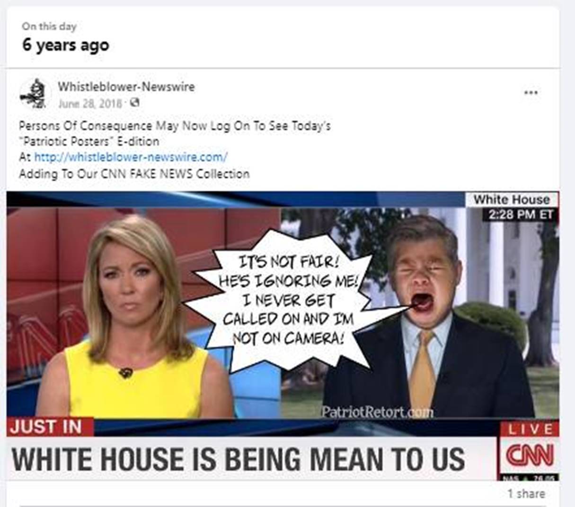Open the whistleblower-newswire.com link
Viewport: 575px width, 507px height.
pos(131,156)
